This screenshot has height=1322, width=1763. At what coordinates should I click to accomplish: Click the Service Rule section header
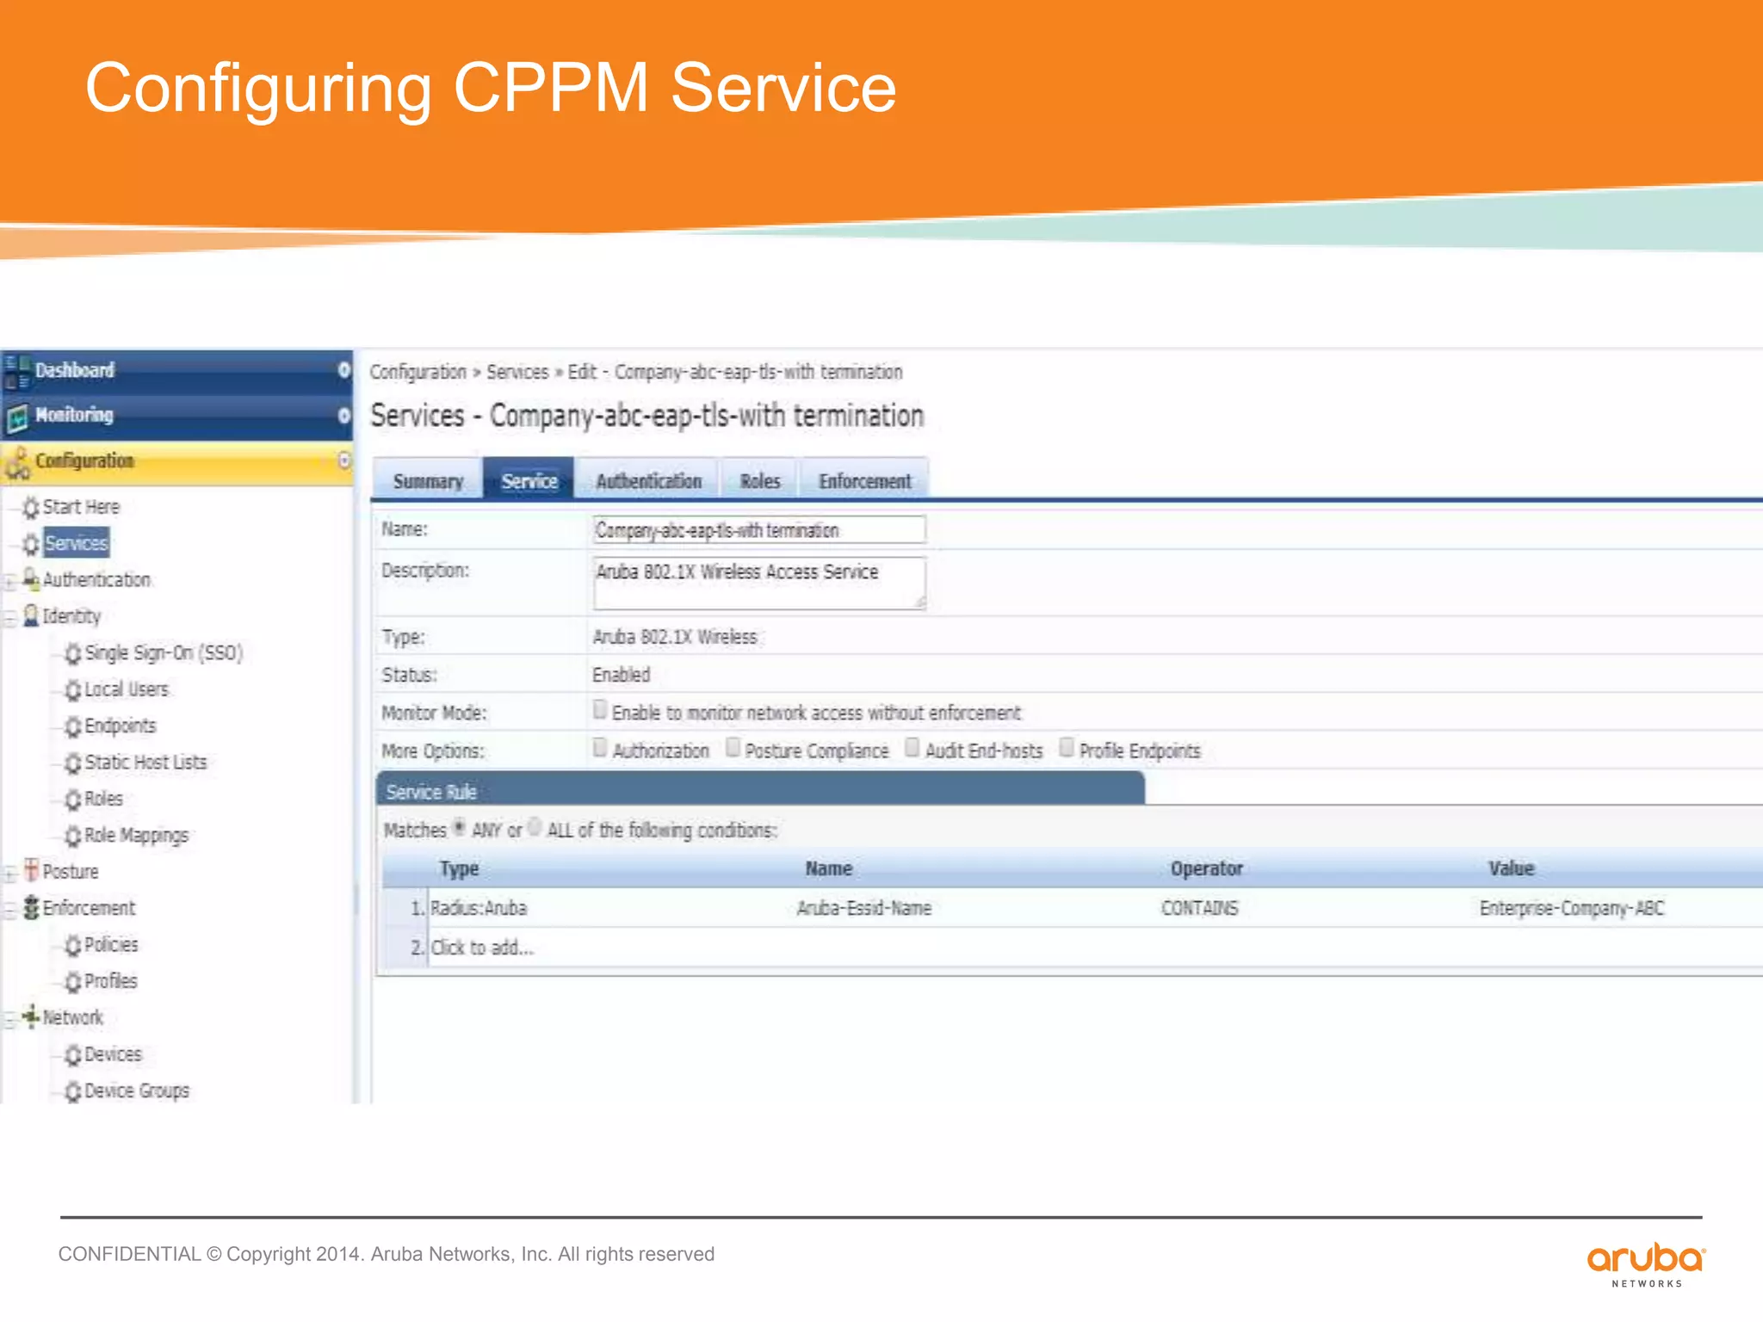click(x=761, y=790)
